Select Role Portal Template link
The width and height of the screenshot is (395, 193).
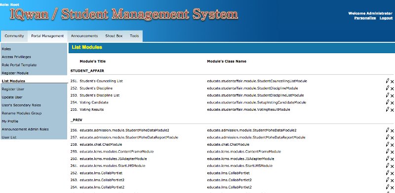19,65
